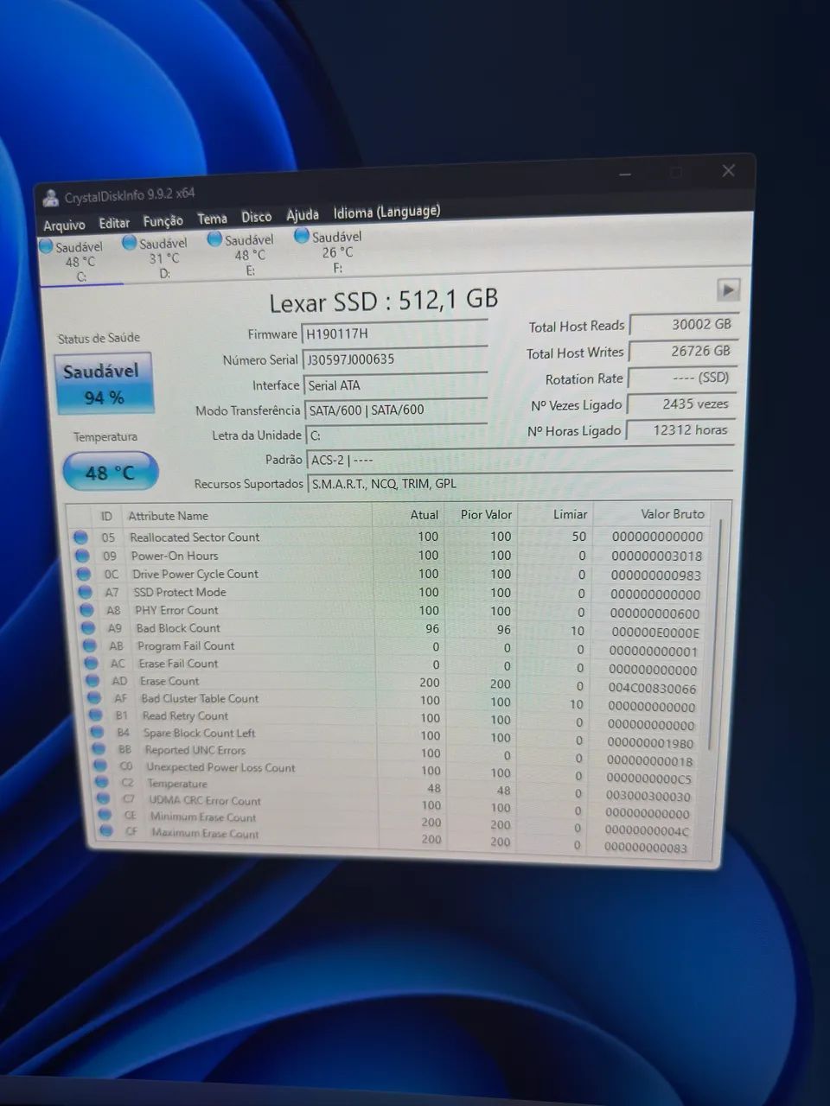
Task: Click status icon of Bad Cluster Table Count
Action: (96, 698)
